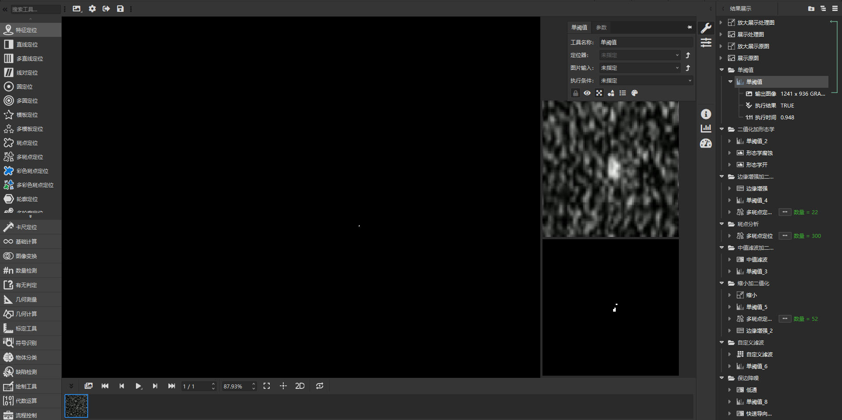Collapse the 二值化加形态学 folder
The width and height of the screenshot is (842, 420).
(x=722, y=129)
